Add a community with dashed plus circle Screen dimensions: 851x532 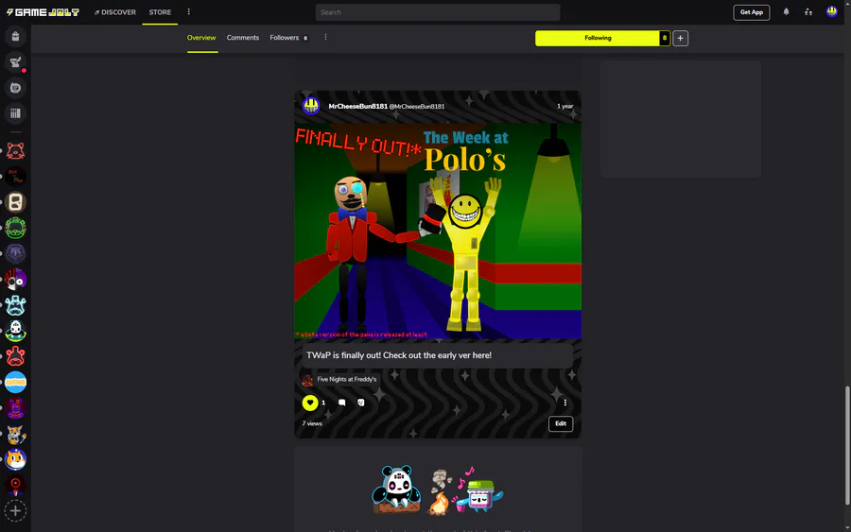coord(15,511)
